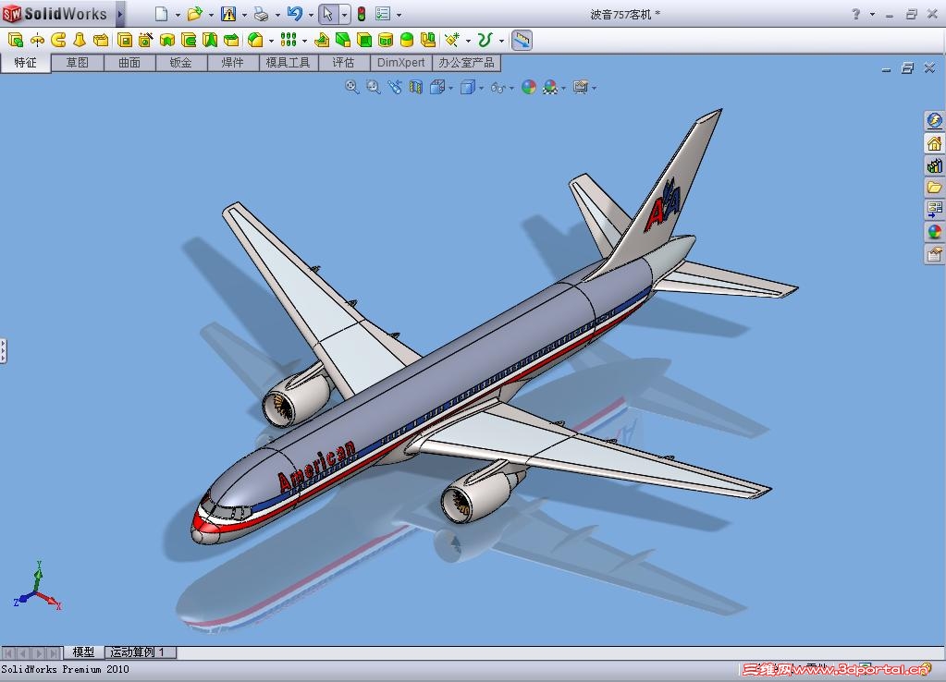Screen dimensions: 946x682
Task: Open the Curves tool
Action: click(x=485, y=41)
